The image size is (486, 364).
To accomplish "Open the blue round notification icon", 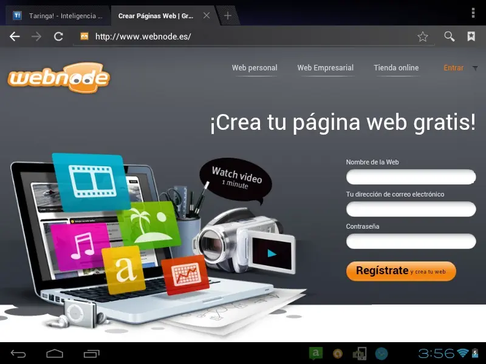I will click(382, 353).
